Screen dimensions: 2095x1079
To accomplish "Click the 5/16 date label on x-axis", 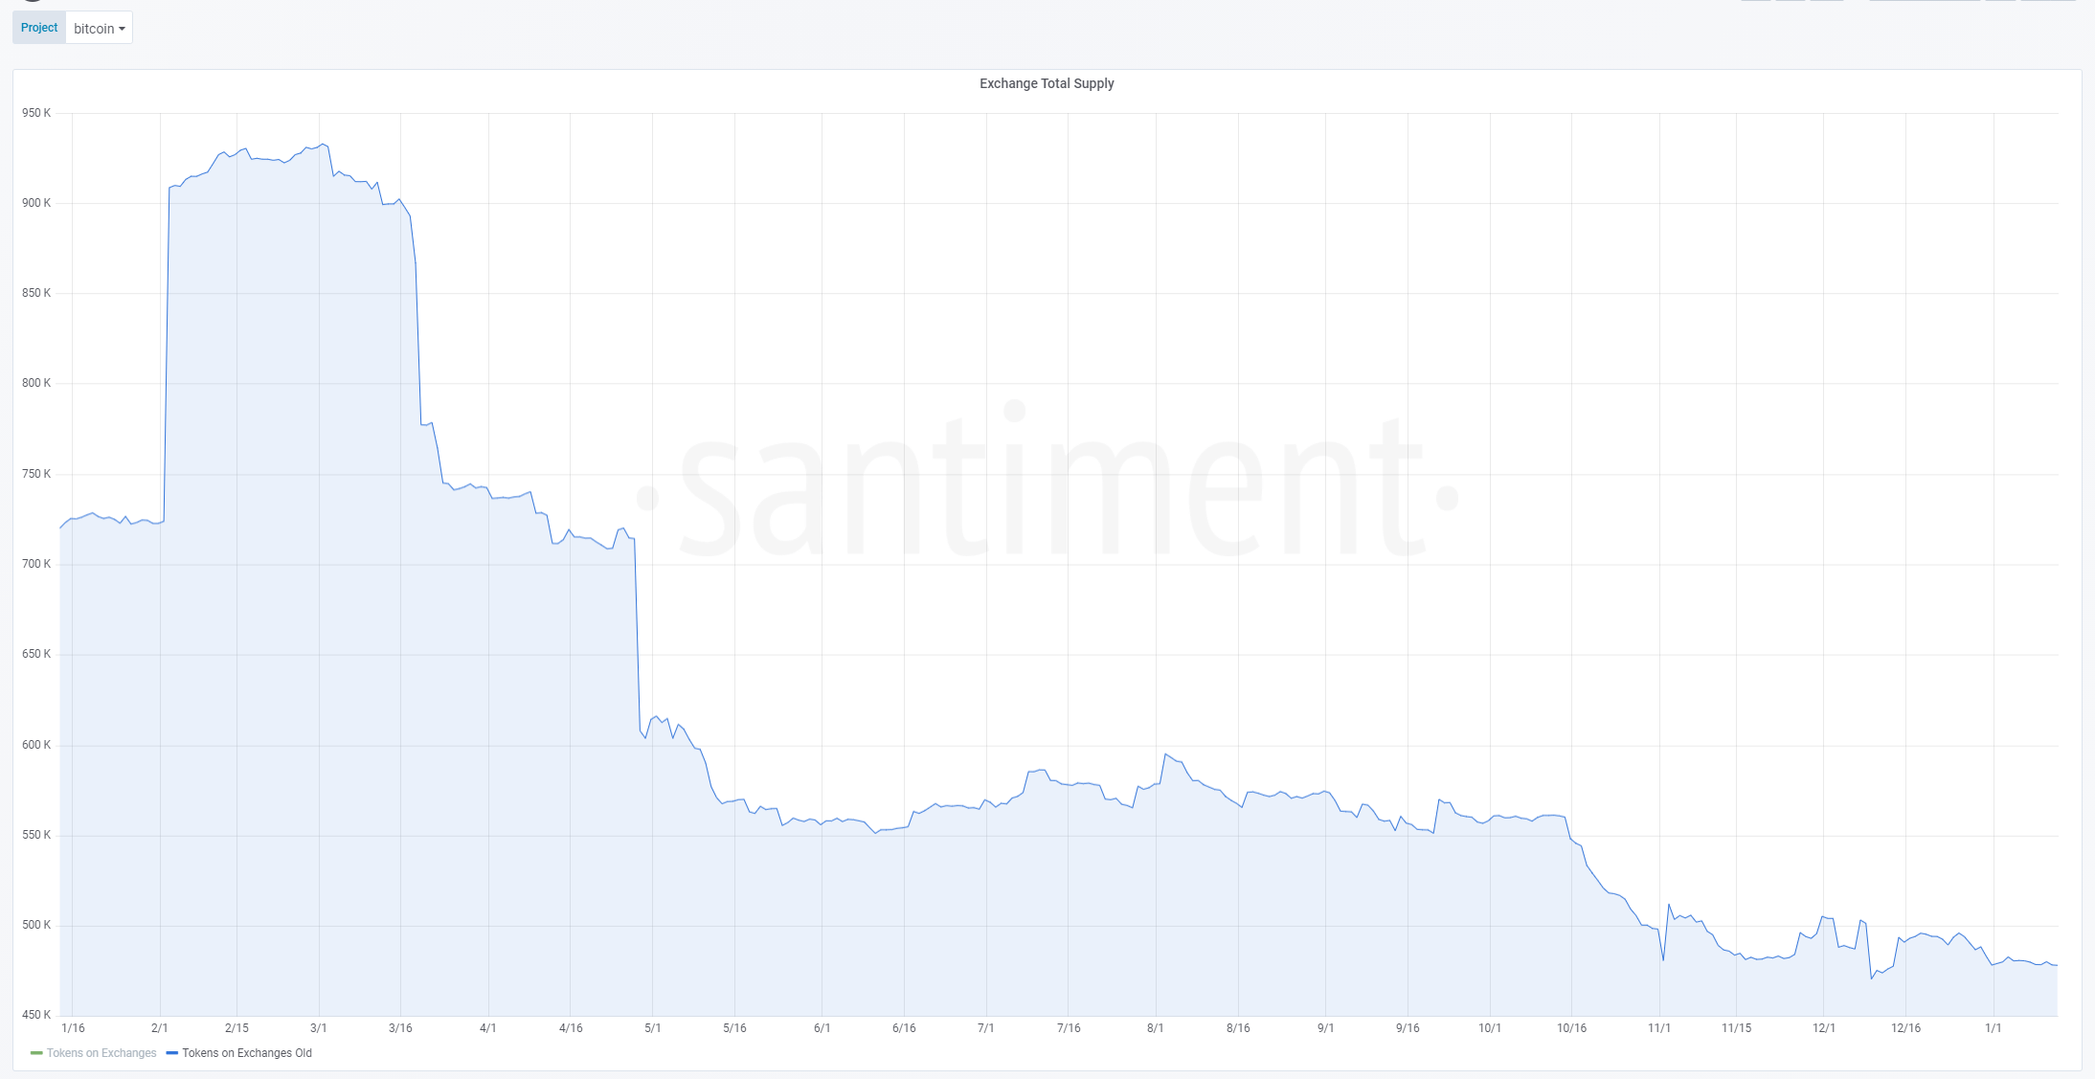I will point(734,1028).
